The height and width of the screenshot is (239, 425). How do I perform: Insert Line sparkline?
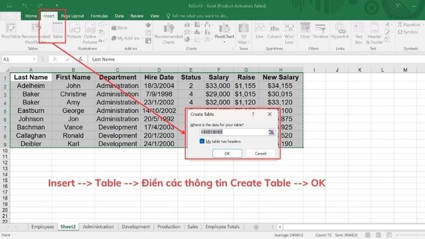point(259,30)
